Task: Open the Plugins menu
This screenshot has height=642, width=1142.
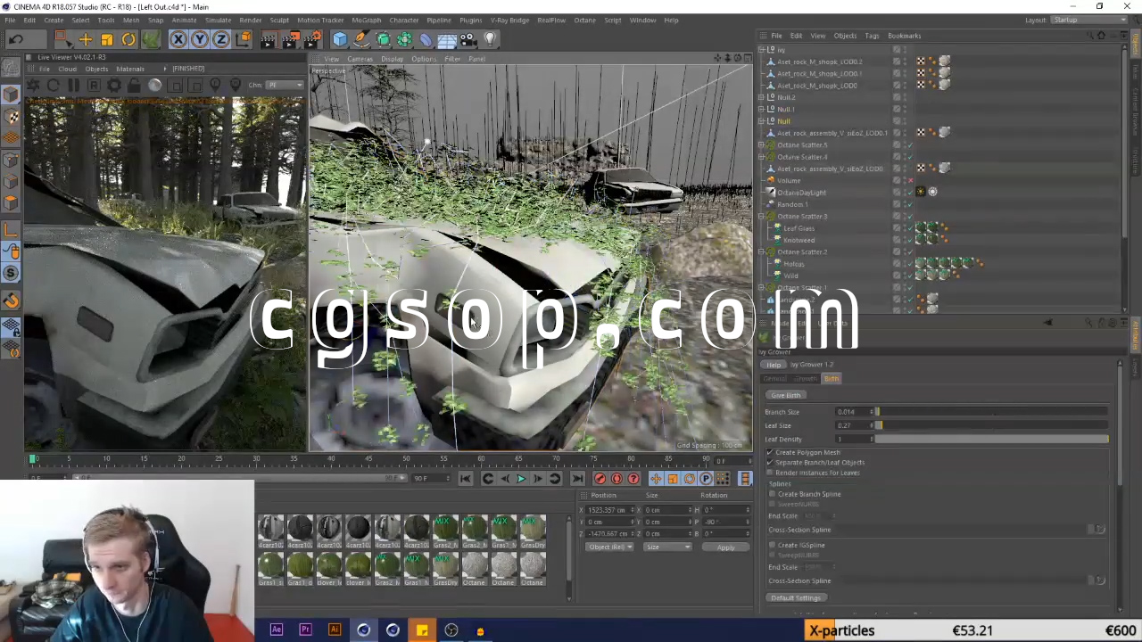Action: coord(470,20)
